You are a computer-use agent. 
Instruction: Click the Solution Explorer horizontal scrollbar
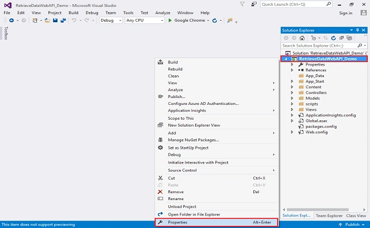coord(318,210)
